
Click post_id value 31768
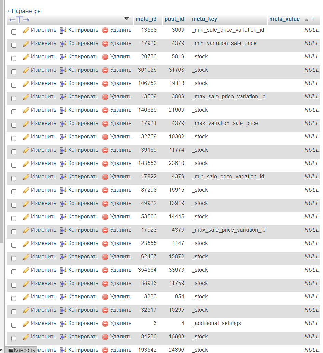tap(177, 70)
